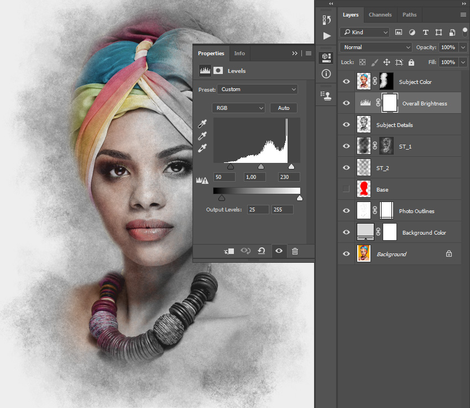Open the Normal blend mode dropdown
The height and width of the screenshot is (408, 470).
(375, 47)
